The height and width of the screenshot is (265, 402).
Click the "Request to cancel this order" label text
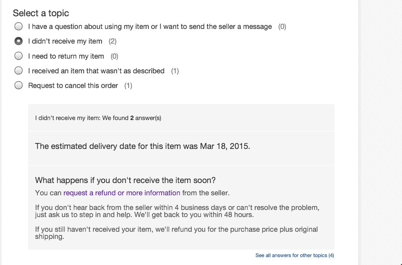coord(73,86)
